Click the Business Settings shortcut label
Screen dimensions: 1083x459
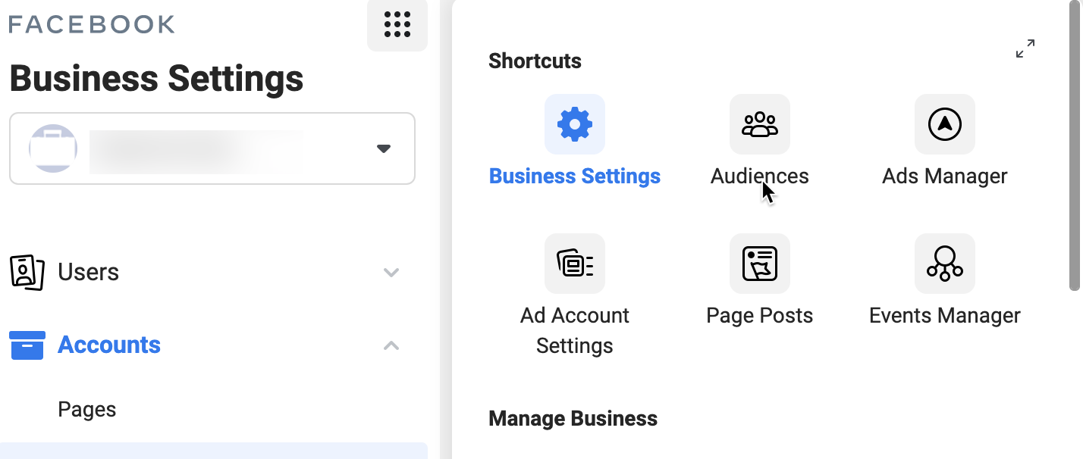(x=575, y=176)
